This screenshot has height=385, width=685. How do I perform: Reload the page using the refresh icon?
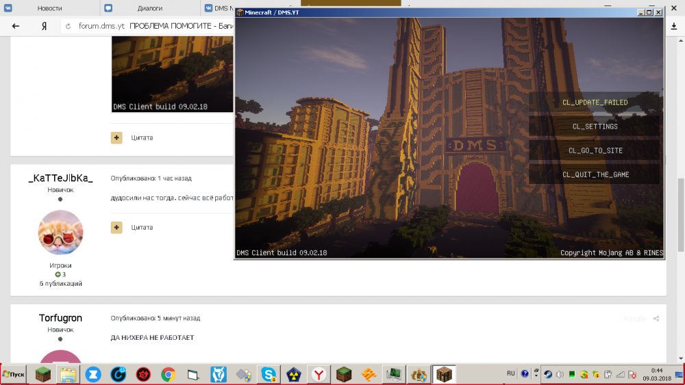[x=67, y=26]
